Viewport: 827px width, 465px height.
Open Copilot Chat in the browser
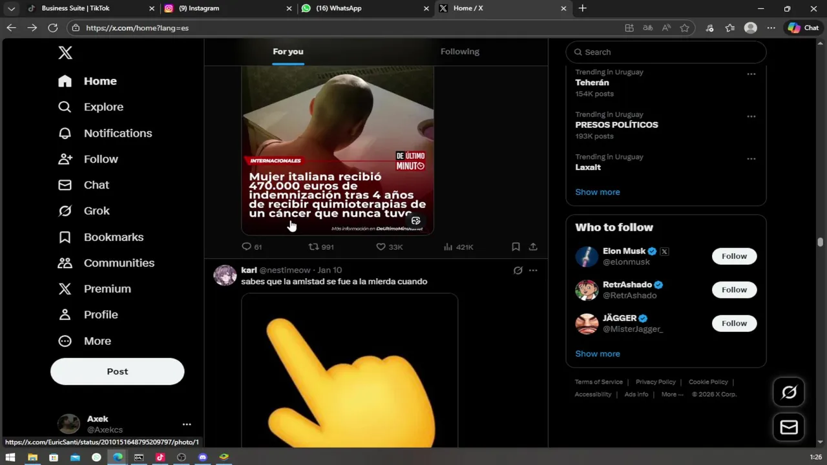click(803, 28)
